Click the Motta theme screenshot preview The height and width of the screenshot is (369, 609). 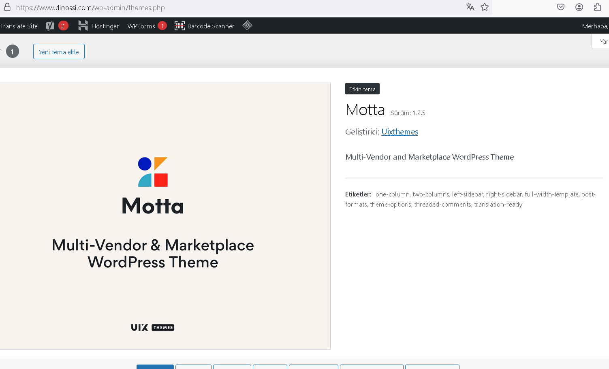(x=165, y=216)
